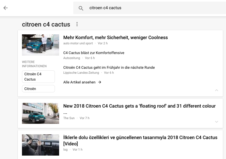Open article 'C4 Cactus bläst zur Komfortoffensive'
Viewport: 226px width, 159px height.
(x=94, y=53)
